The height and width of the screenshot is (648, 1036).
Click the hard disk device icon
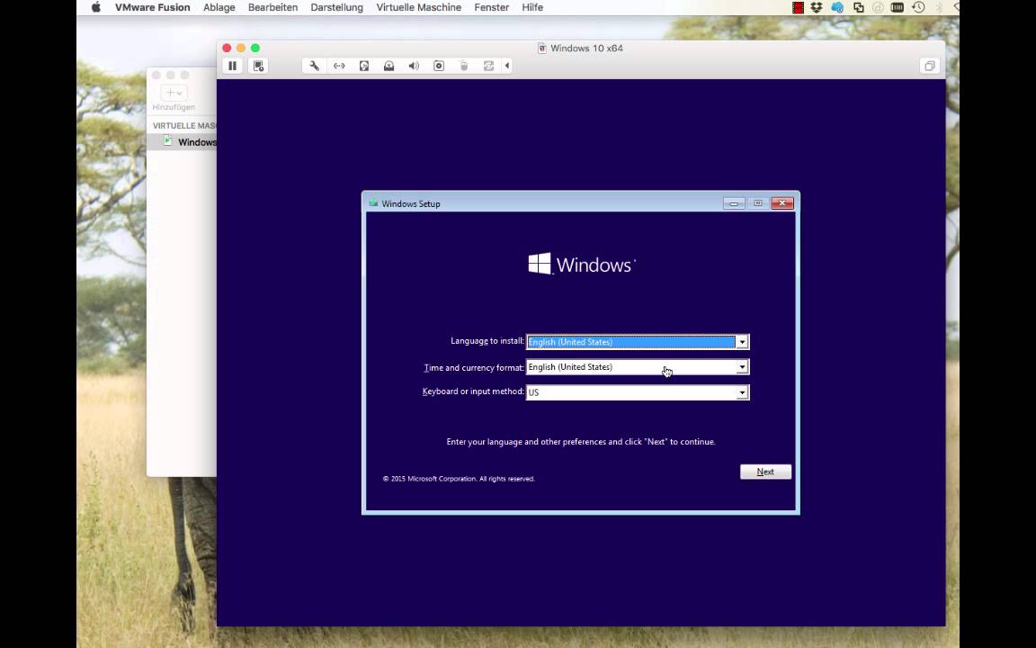coord(364,66)
